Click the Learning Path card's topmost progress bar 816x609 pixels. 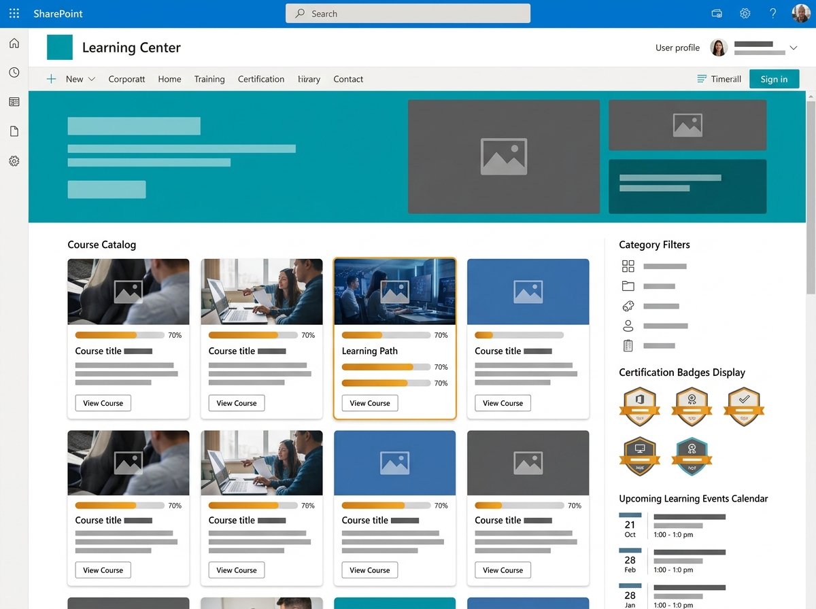pos(386,335)
